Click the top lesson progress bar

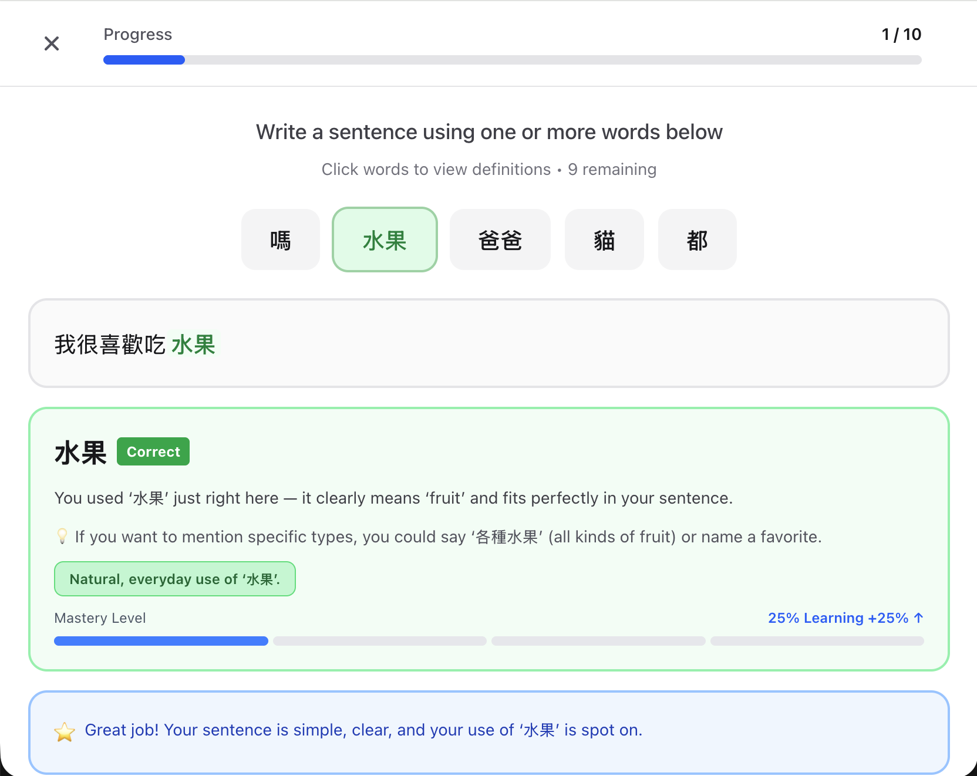pyautogui.click(x=512, y=60)
